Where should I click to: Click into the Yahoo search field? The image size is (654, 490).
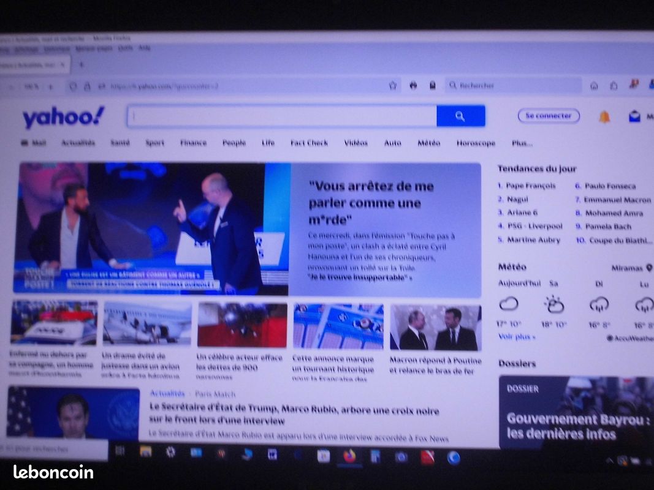(282, 116)
